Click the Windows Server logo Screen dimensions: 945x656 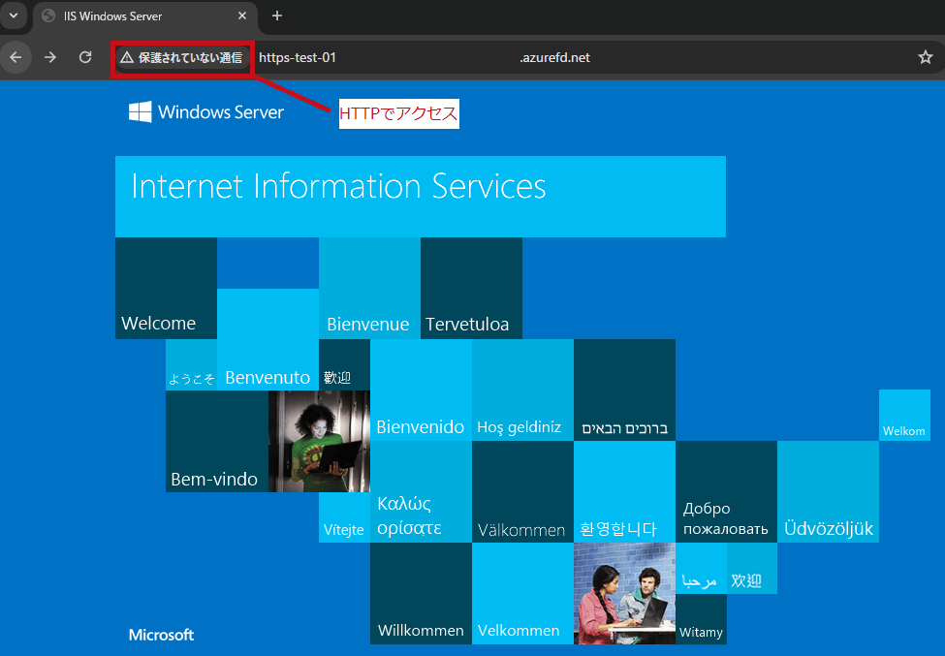click(206, 112)
